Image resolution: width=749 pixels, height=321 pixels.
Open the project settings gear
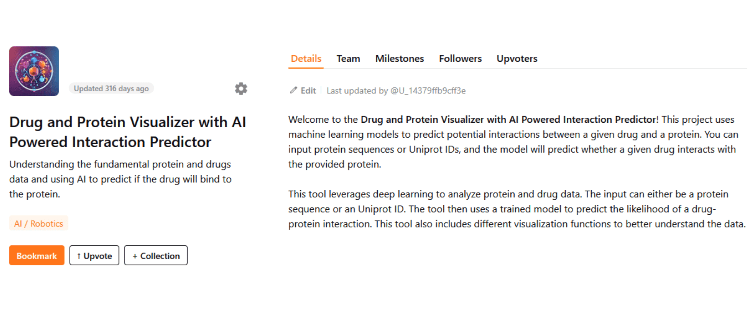tap(241, 89)
